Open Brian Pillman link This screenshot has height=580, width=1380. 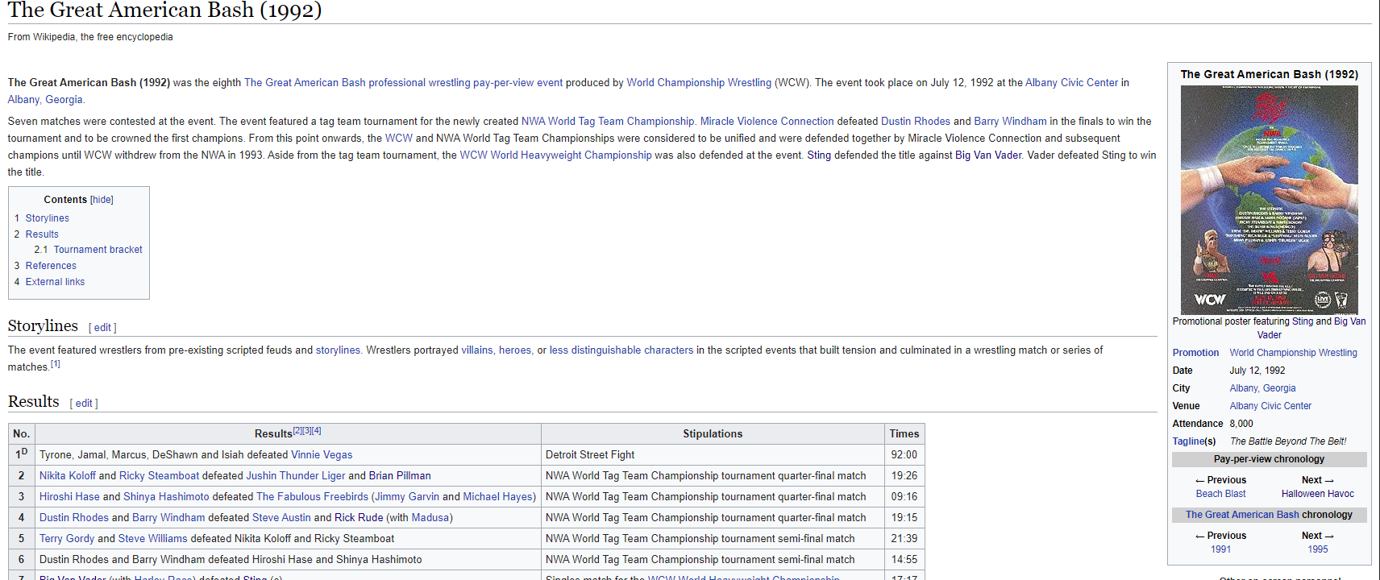(x=400, y=476)
